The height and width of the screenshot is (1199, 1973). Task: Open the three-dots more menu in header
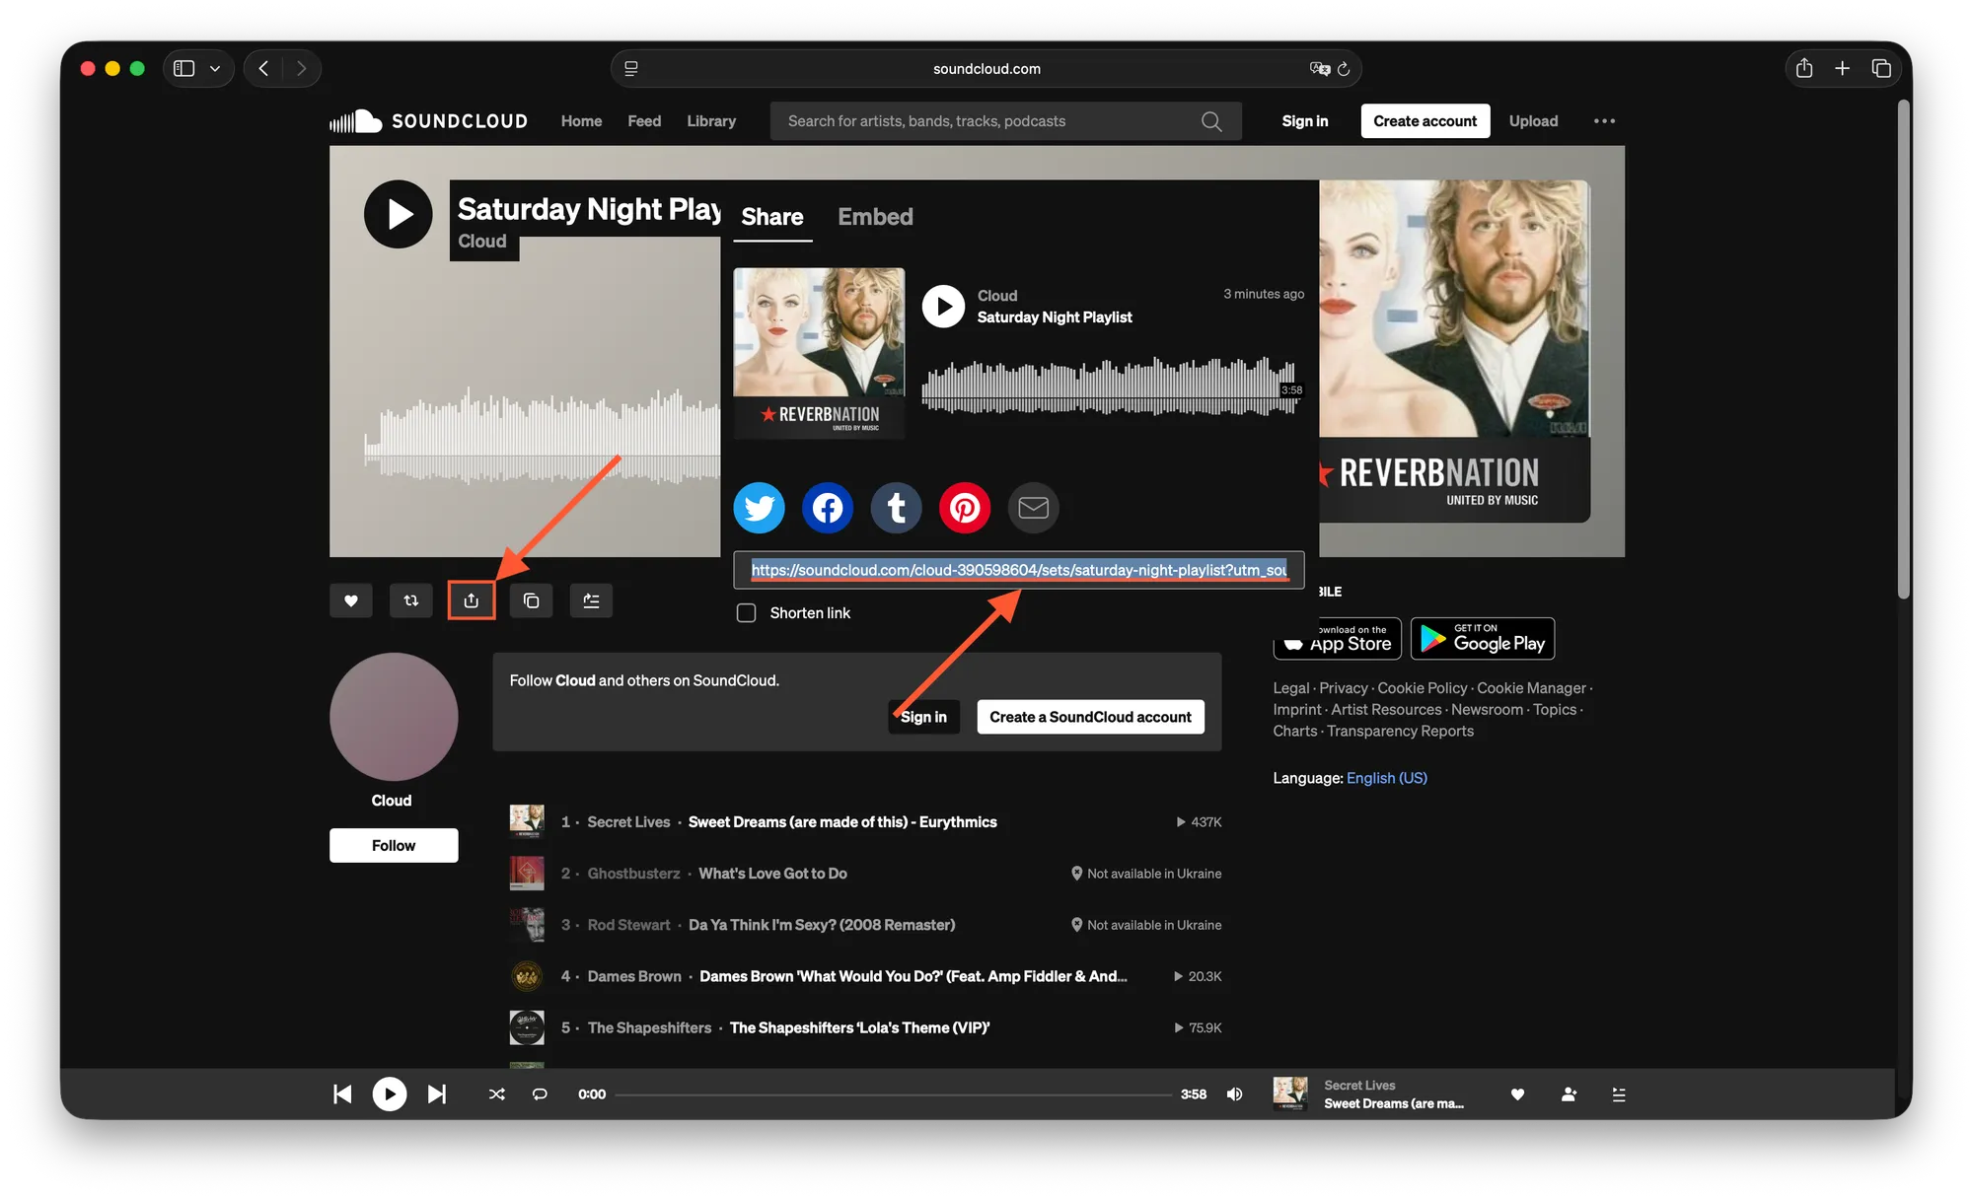[1605, 121]
